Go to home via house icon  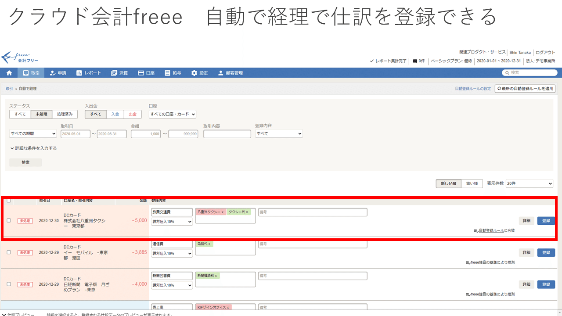point(9,73)
